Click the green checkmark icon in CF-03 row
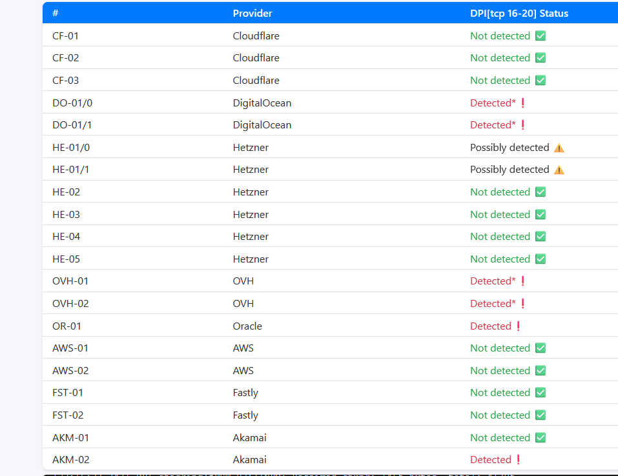The width and height of the screenshot is (618, 476). click(x=541, y=81)
